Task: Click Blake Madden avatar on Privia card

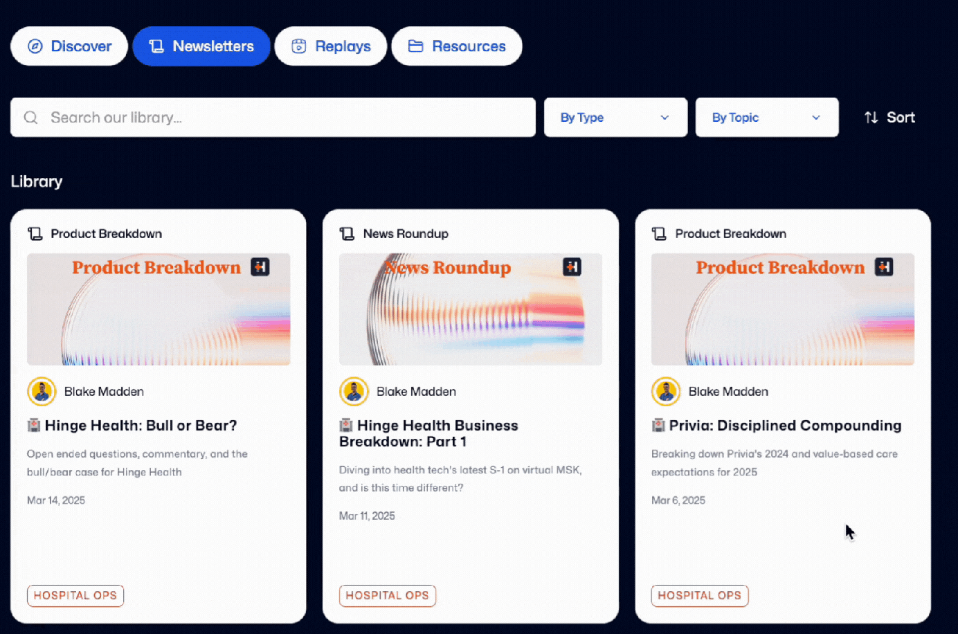Action: coord(666,392)
